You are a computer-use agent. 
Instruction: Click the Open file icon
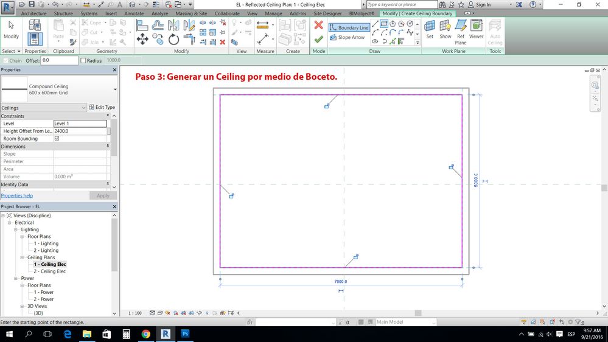[22, 4]
